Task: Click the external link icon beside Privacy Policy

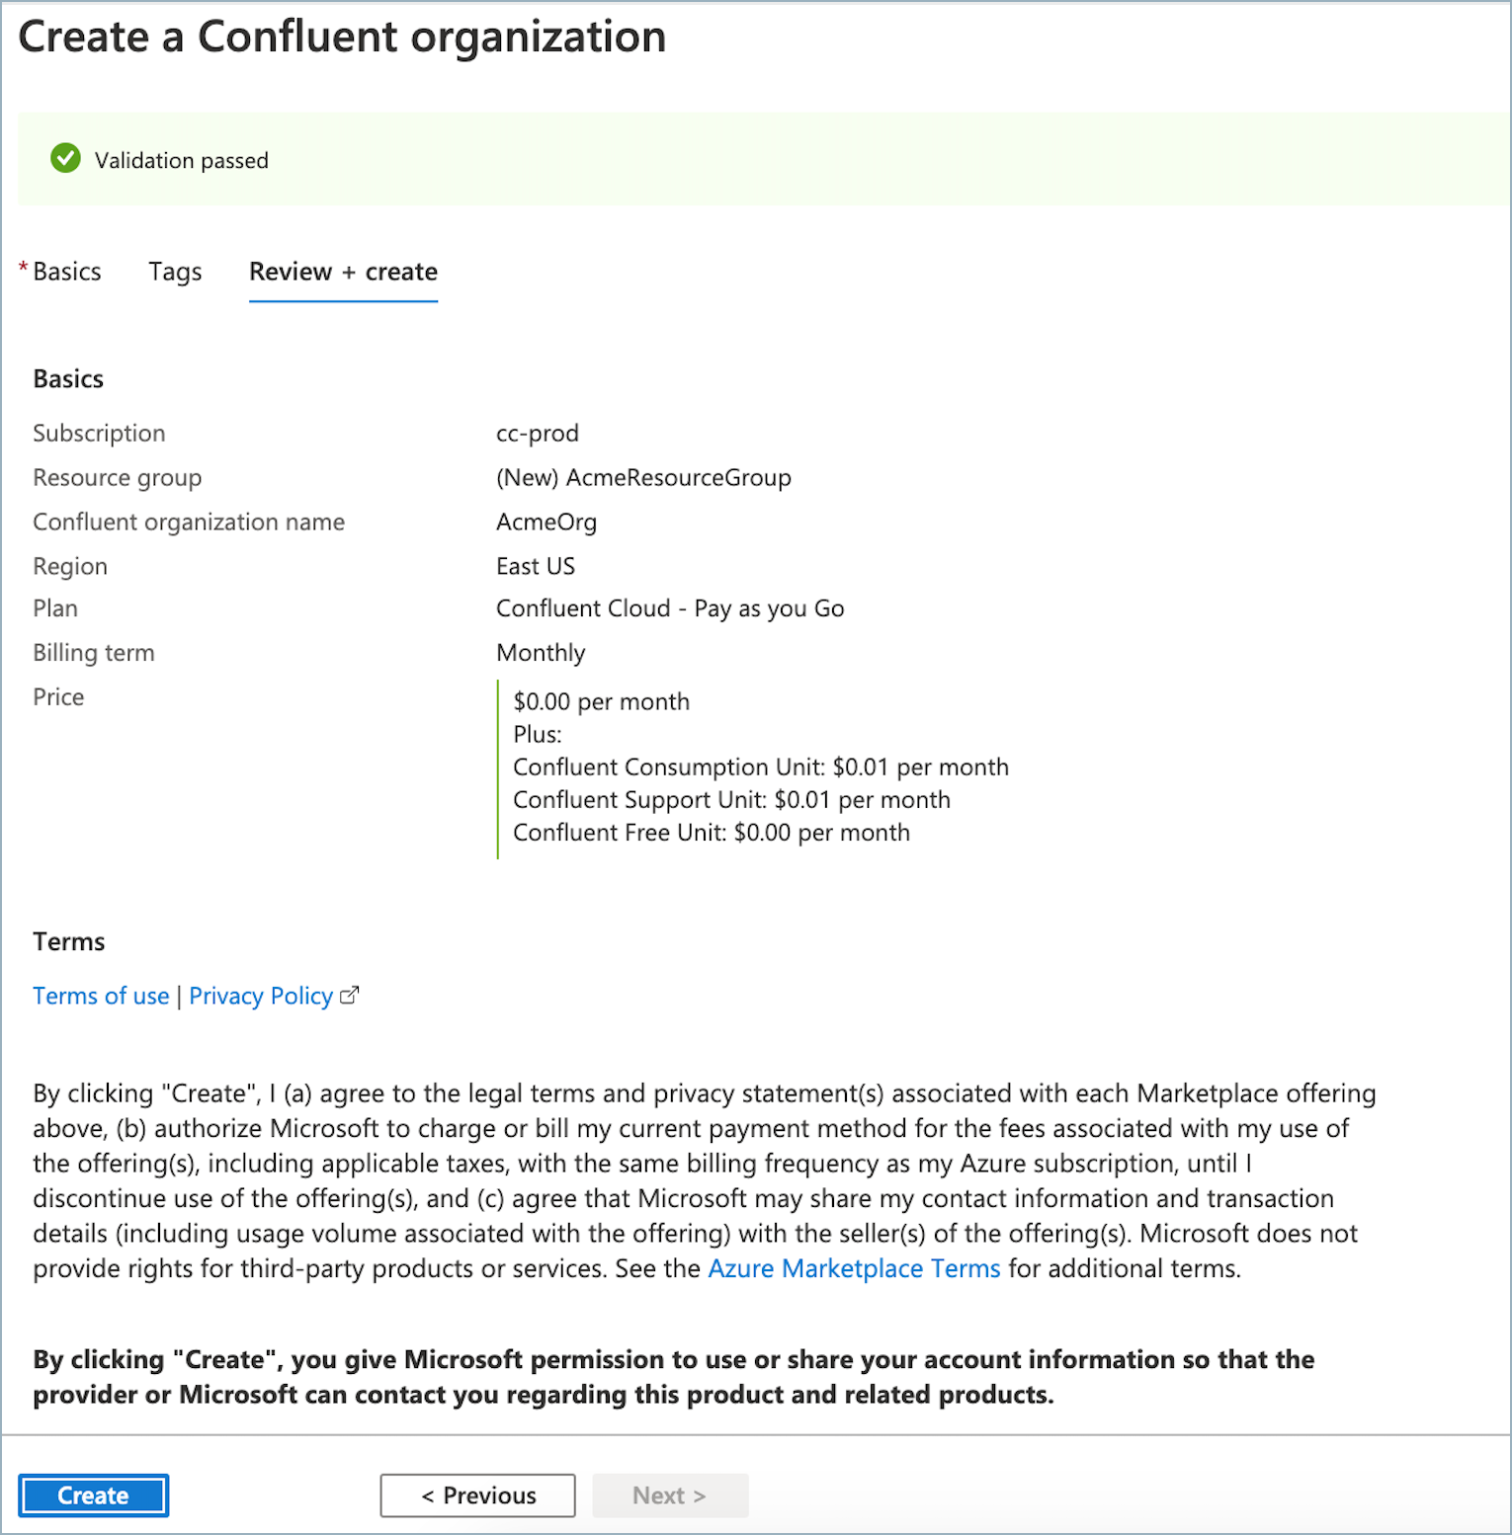Action: click(x=350, y=995)
